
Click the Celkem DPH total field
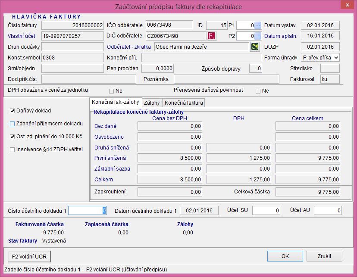tap(238, 180)
